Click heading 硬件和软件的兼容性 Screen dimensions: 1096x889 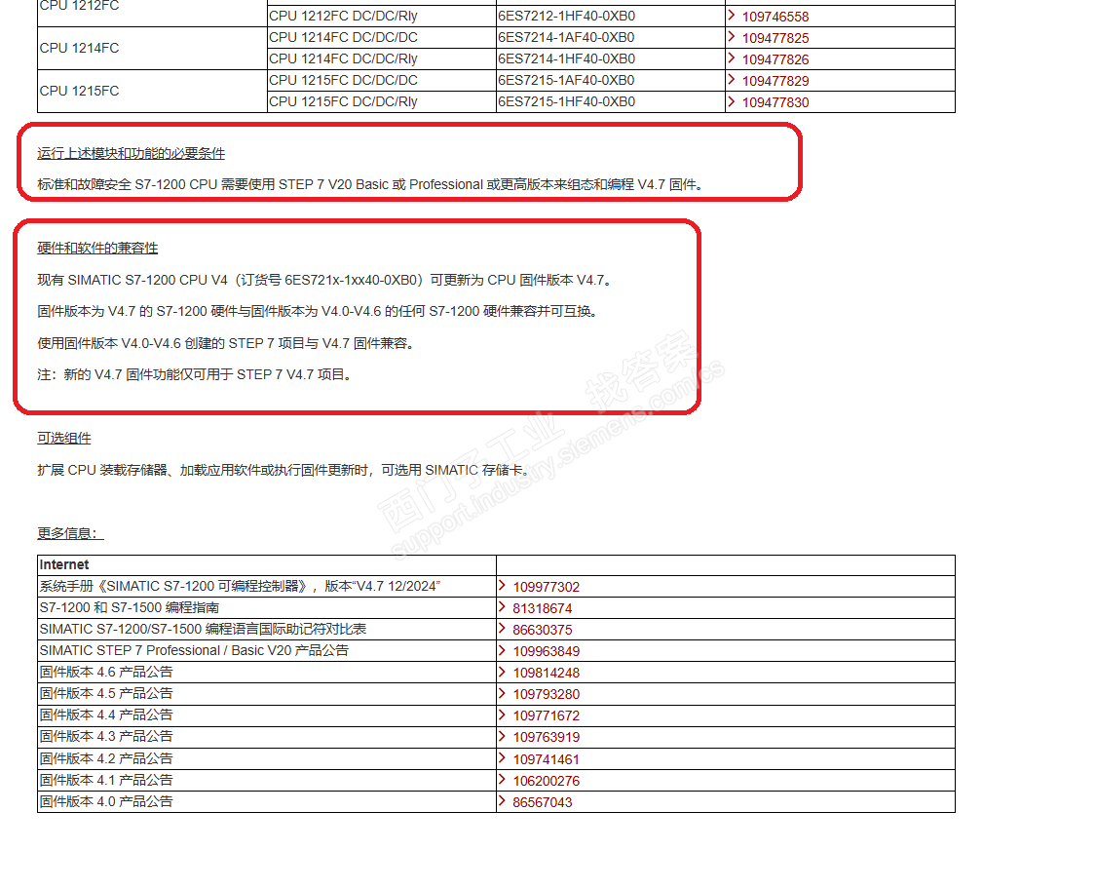coord(97,249)
